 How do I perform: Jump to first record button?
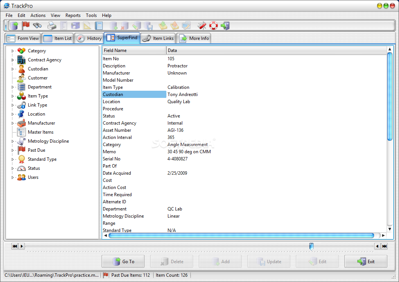(x=15, y=246)
